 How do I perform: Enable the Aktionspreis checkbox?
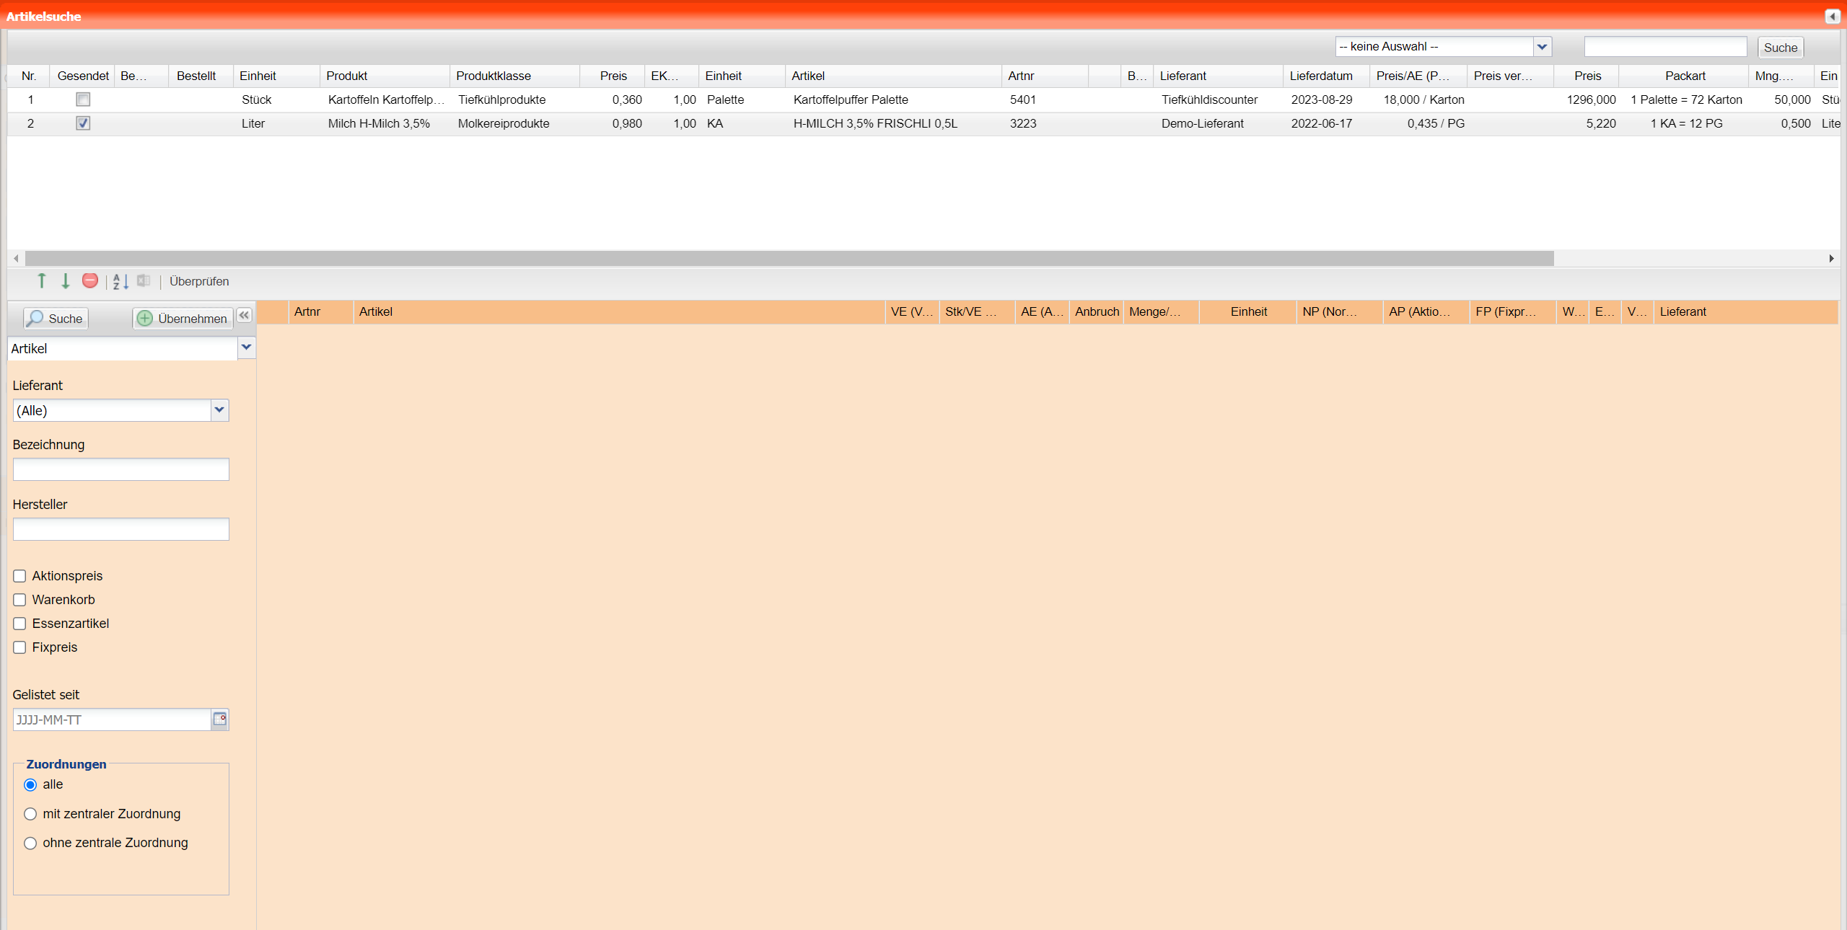[x=19, y=576]
